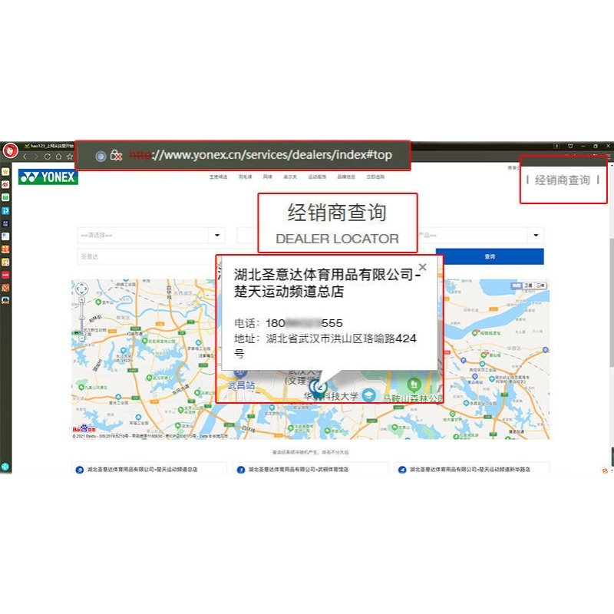Switch map to 三维 3D view

[x=540, y=286]
